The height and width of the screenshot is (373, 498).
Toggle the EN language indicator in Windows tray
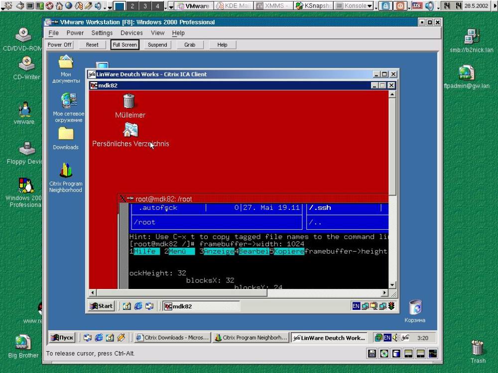[387, 338]
